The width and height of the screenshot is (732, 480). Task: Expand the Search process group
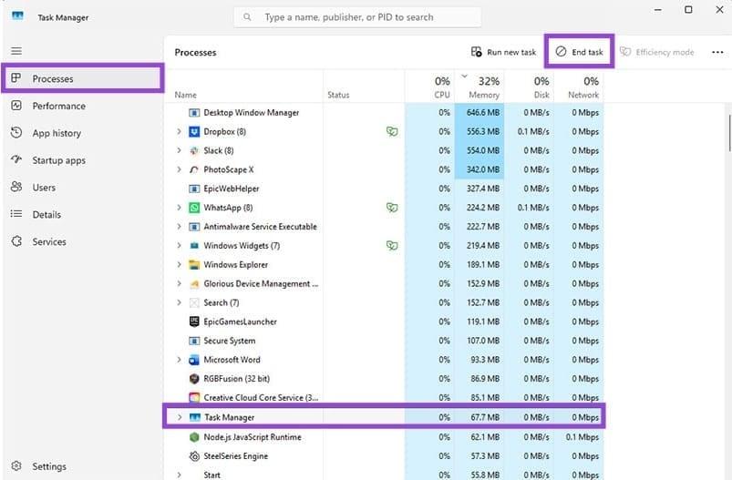[179, 302]
